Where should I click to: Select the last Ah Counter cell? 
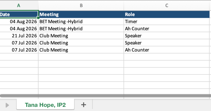point(167,50)
